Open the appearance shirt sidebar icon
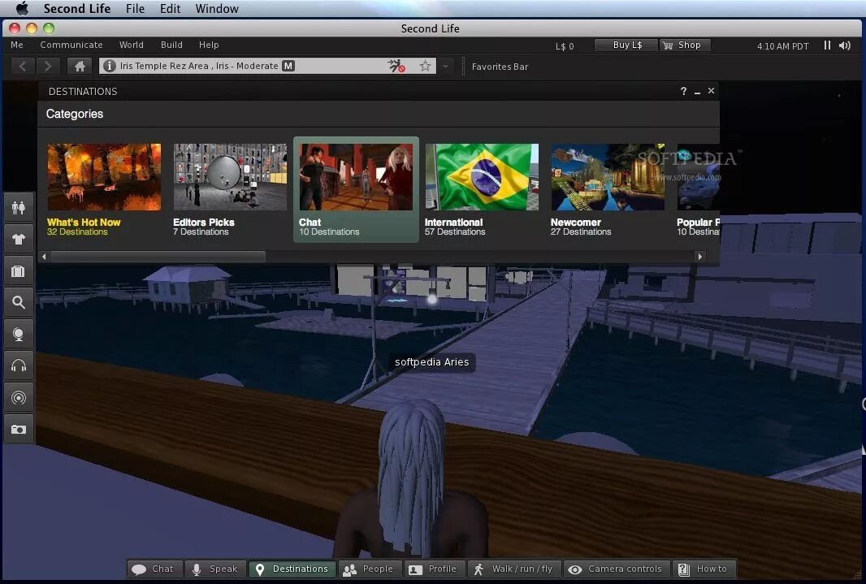866x584 pixels. pos(19,239)
